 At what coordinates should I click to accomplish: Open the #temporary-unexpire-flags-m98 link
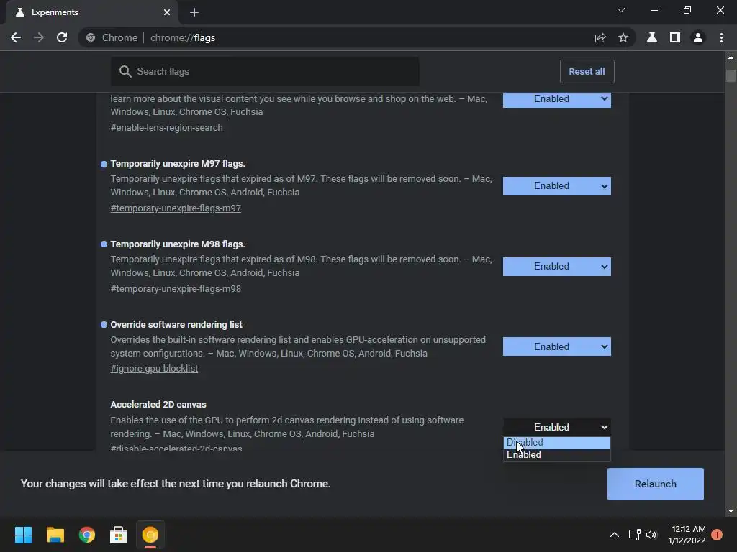pyautogui.click(x=176, y=289)
